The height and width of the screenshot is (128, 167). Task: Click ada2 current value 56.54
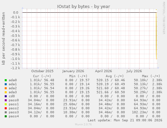pos(49,88)
